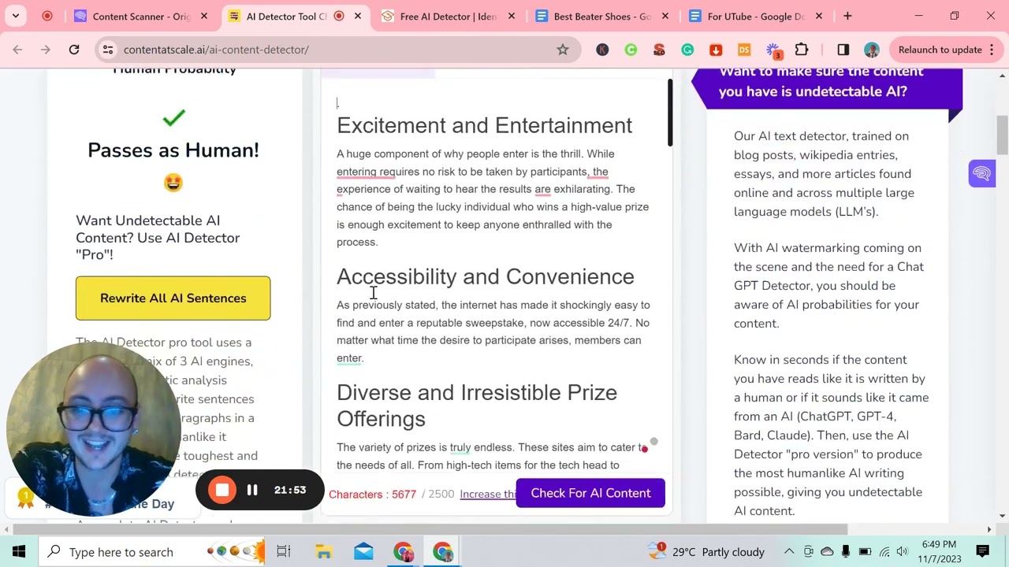Open Windows Task View

284,551
